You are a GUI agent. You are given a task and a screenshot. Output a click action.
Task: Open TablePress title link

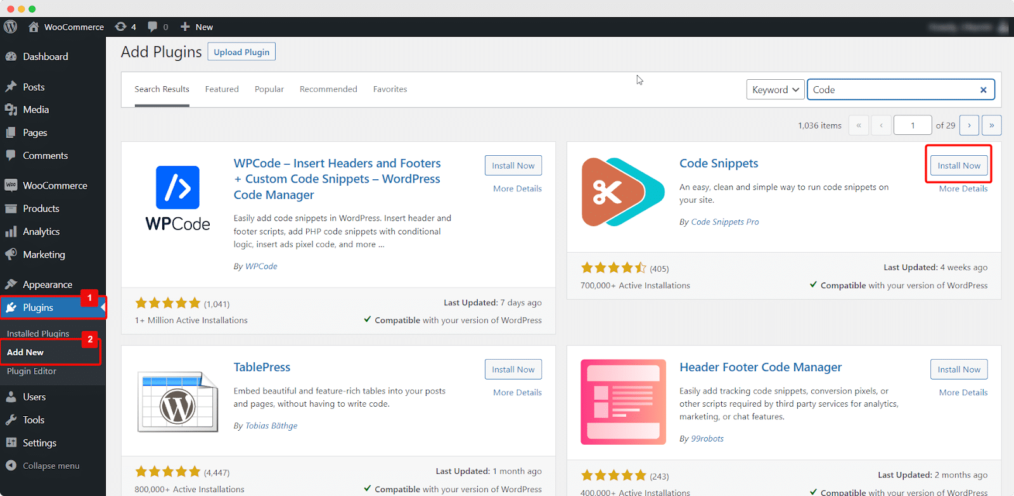pos(262,367)
